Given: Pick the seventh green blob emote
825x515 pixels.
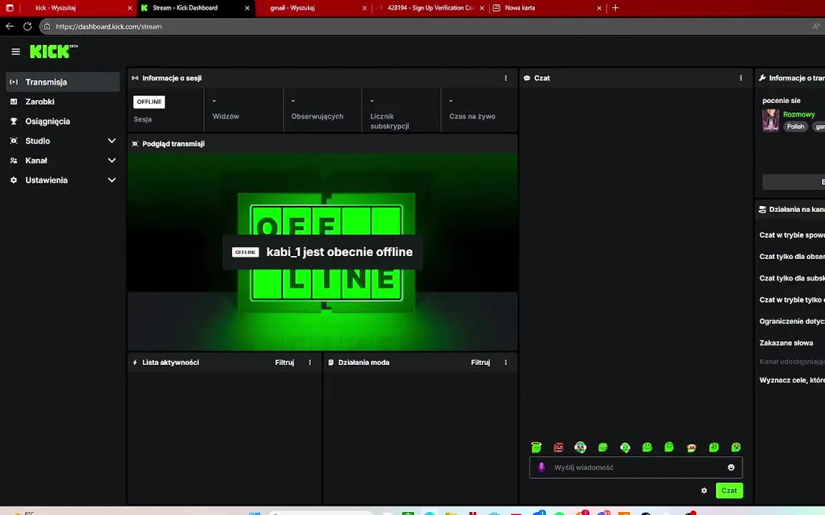Looking at the screenshot, I should pos(670,447).
